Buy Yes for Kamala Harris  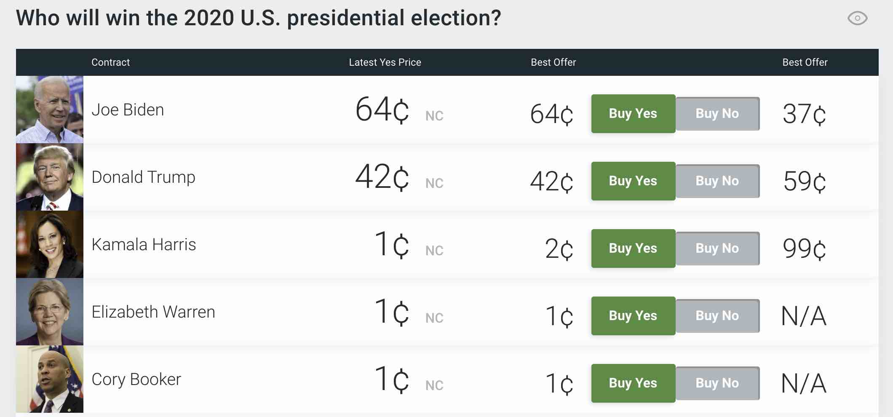(x=633, y=249)
